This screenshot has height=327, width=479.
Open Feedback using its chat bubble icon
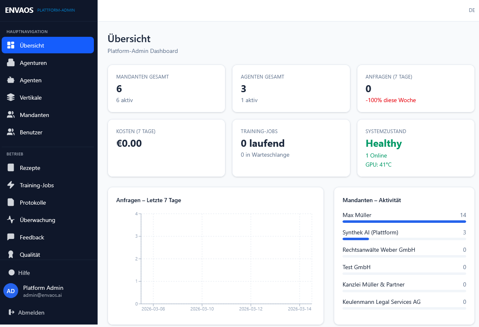[11, 237]
